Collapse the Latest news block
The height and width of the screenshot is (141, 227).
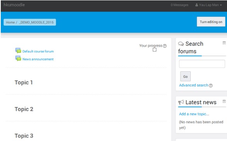tap(224, 101)
